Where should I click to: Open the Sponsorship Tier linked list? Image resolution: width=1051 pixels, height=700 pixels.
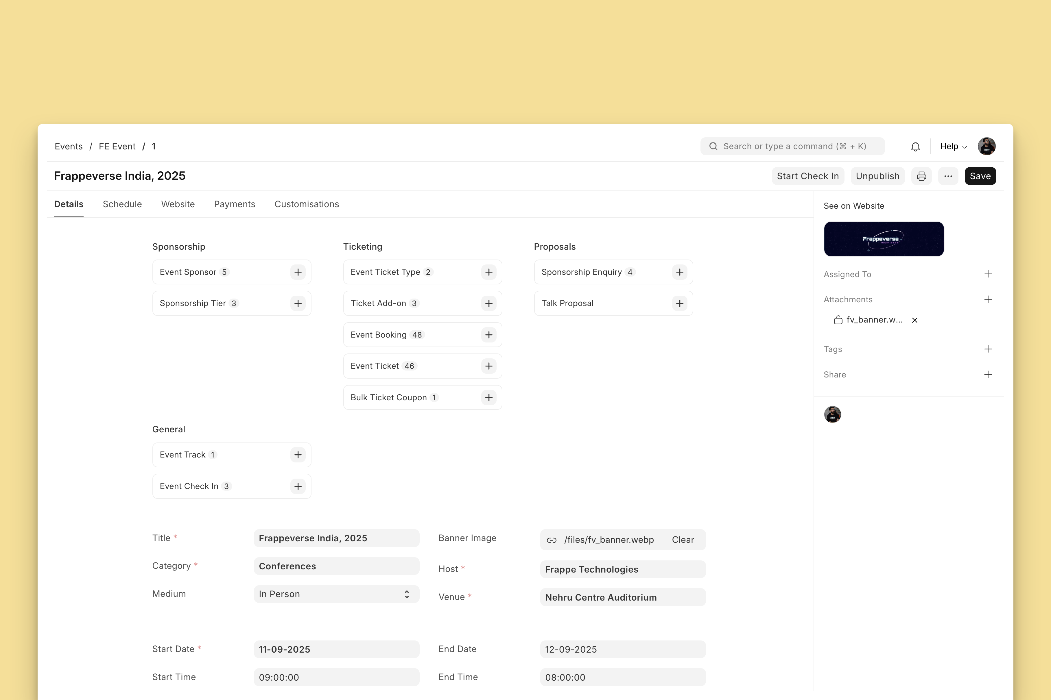point(193,303)
